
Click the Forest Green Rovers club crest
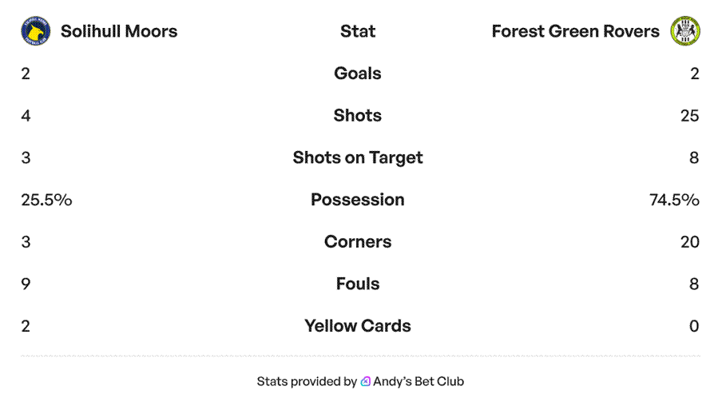coord(684,31)
